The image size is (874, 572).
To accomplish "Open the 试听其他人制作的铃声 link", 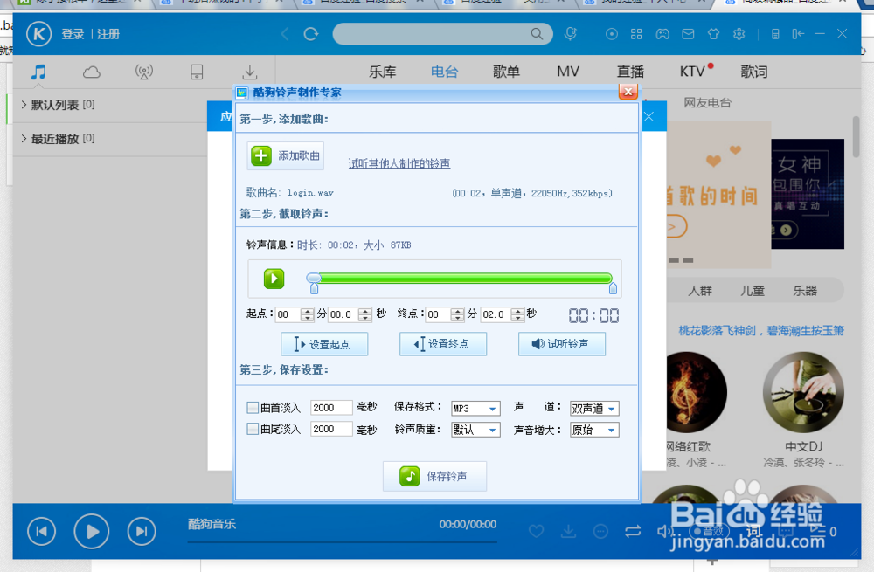I will [399, 163].
